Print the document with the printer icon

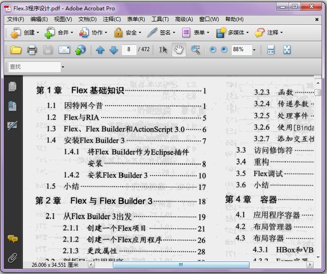coord(32,50)
